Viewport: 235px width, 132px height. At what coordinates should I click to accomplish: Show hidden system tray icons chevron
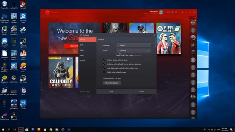209,129
